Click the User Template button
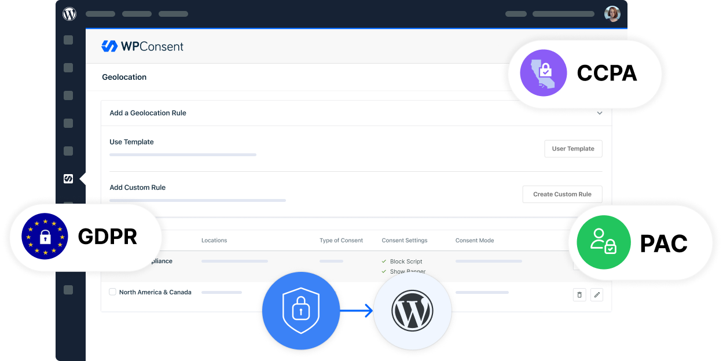The height and width of the screenshot is (361, 723). pyautogui.click(x=573, y=149)
